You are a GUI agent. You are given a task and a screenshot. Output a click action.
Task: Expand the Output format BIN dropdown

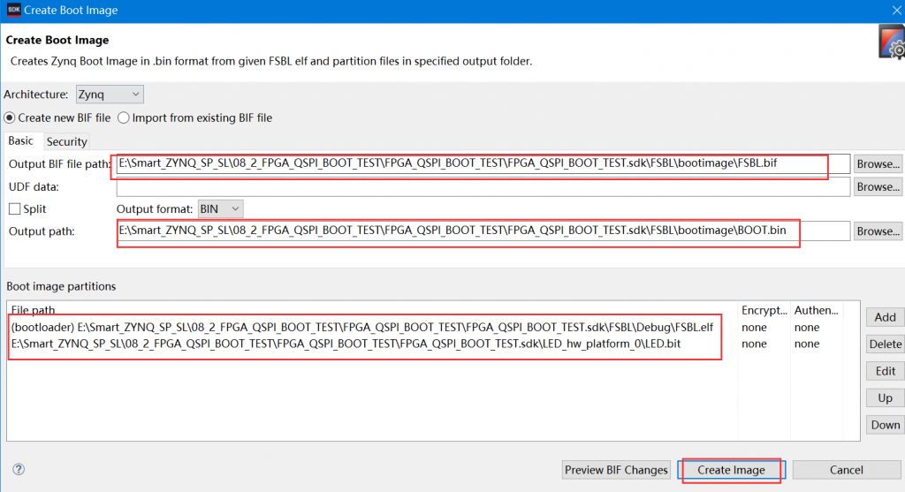tap(221, 209)
